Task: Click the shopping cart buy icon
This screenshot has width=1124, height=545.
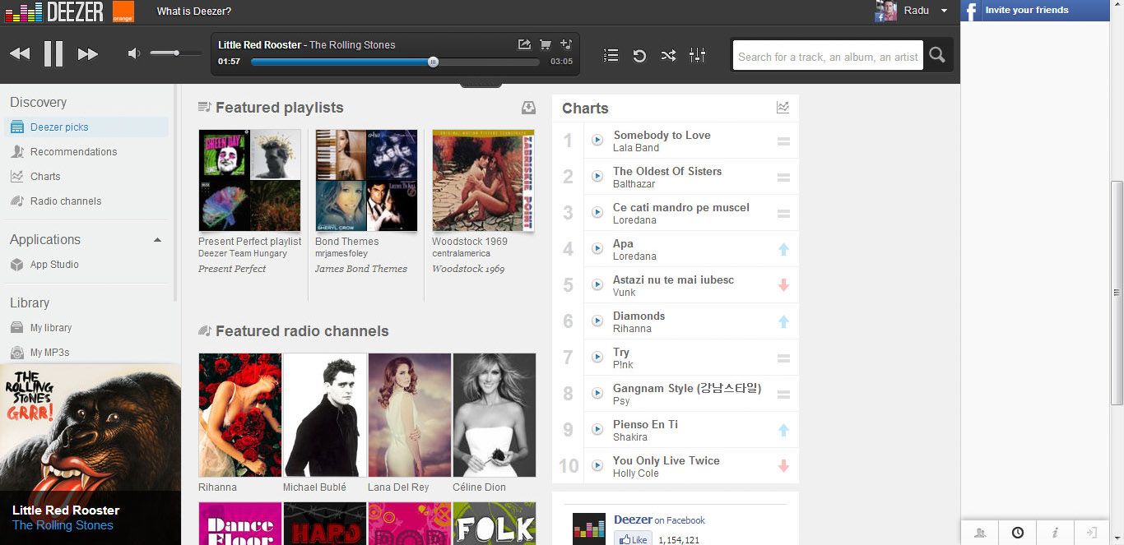Action: pyautogui.click(x=545, y=45)
